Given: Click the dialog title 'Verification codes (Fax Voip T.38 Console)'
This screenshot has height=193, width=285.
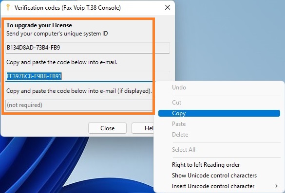Looking at the screenshot, I should 68,8.
